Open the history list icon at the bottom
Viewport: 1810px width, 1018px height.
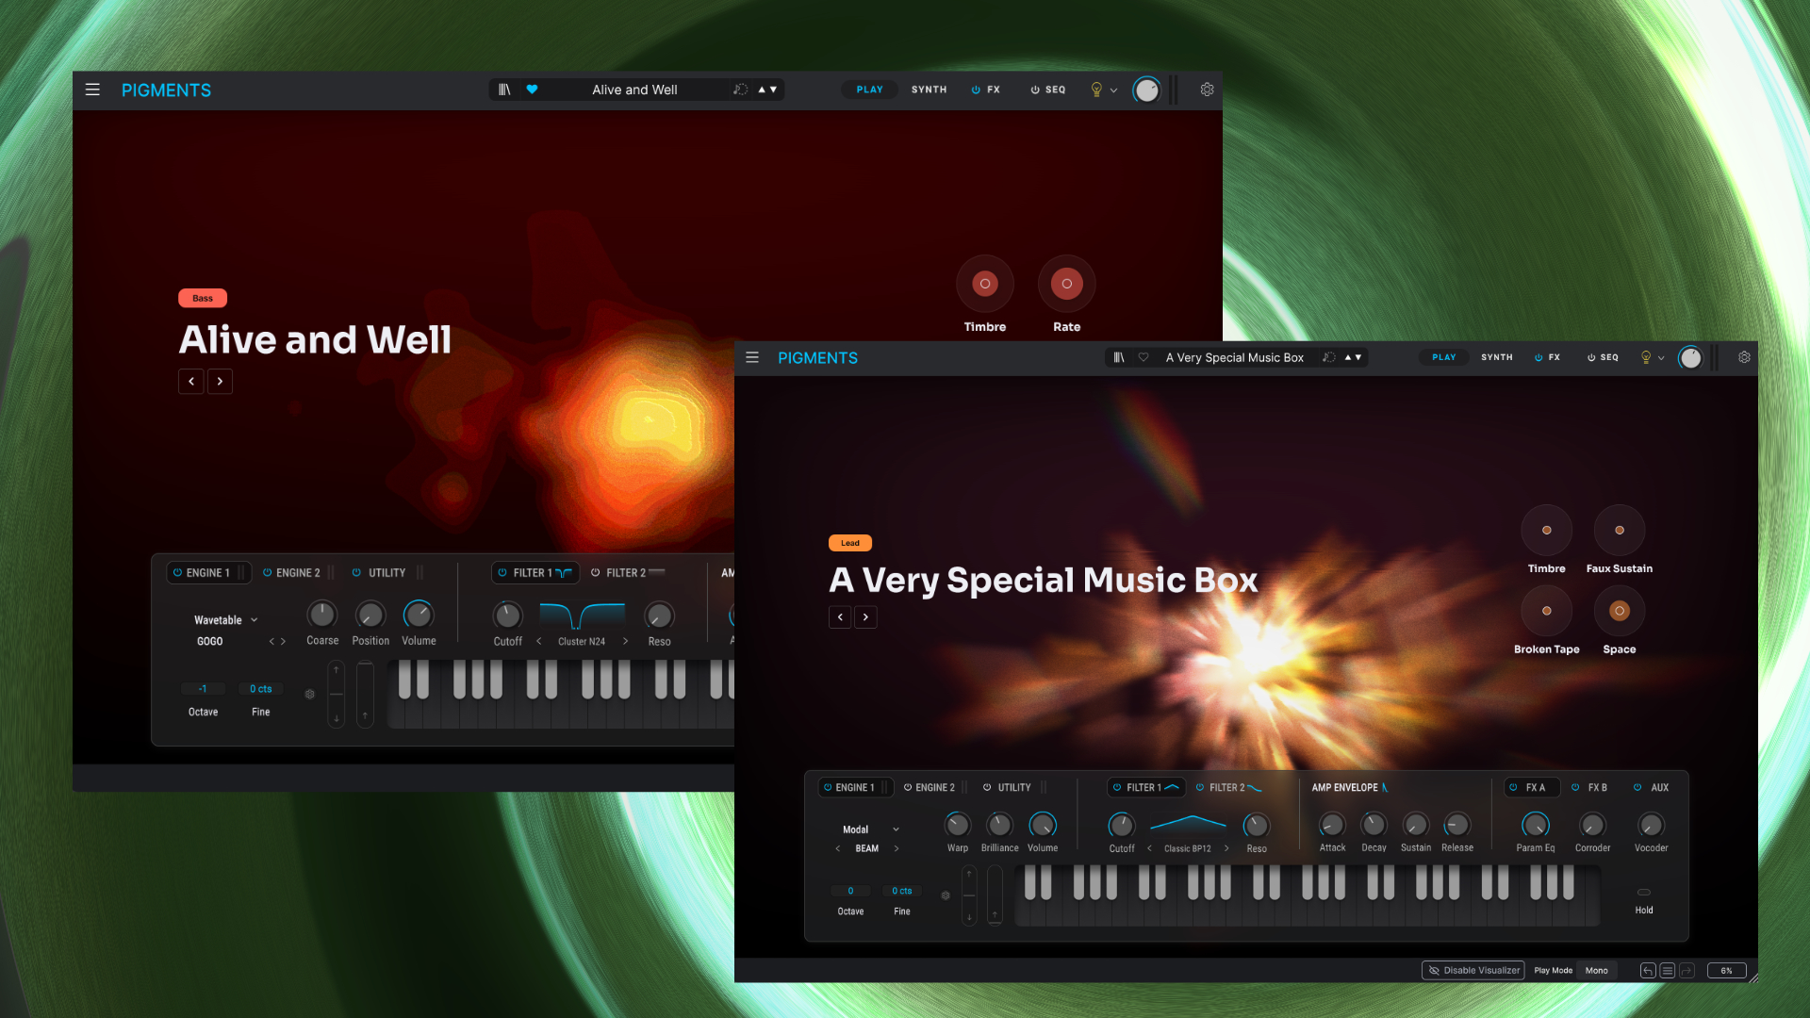[1667, 970]
